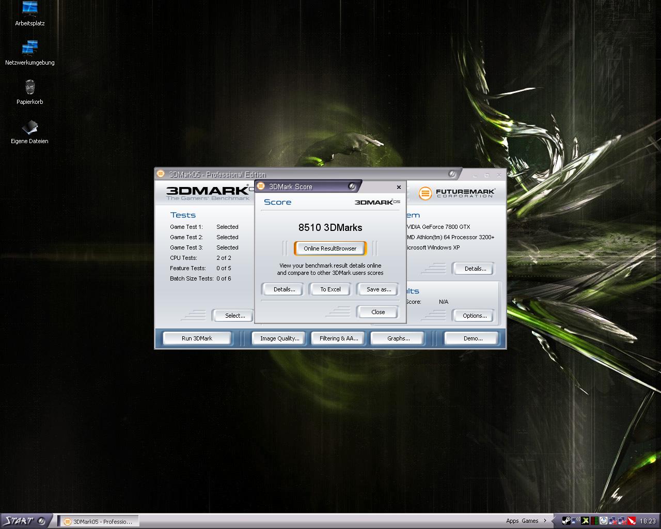
Task: Open the Papierkorb recycle bin icon
Action: 29,92
